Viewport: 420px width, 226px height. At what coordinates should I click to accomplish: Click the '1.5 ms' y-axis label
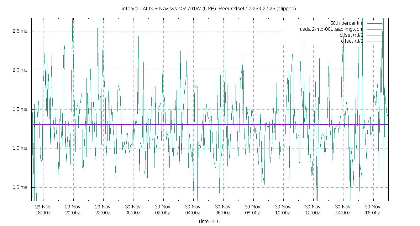(x=20, y=109)
